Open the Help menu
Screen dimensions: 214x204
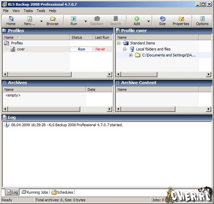click(x=52, y=11)
